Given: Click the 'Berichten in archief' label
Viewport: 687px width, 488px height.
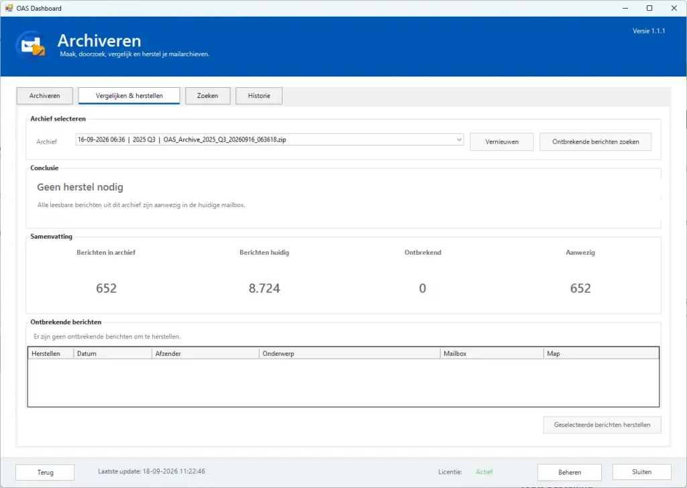Looking at the screenshot, I should [x=106, y=253].
